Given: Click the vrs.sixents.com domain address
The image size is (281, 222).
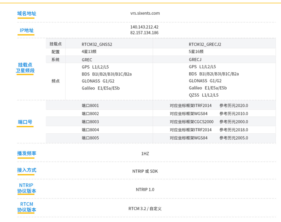Looking at the screenshot, I should 145,13.
